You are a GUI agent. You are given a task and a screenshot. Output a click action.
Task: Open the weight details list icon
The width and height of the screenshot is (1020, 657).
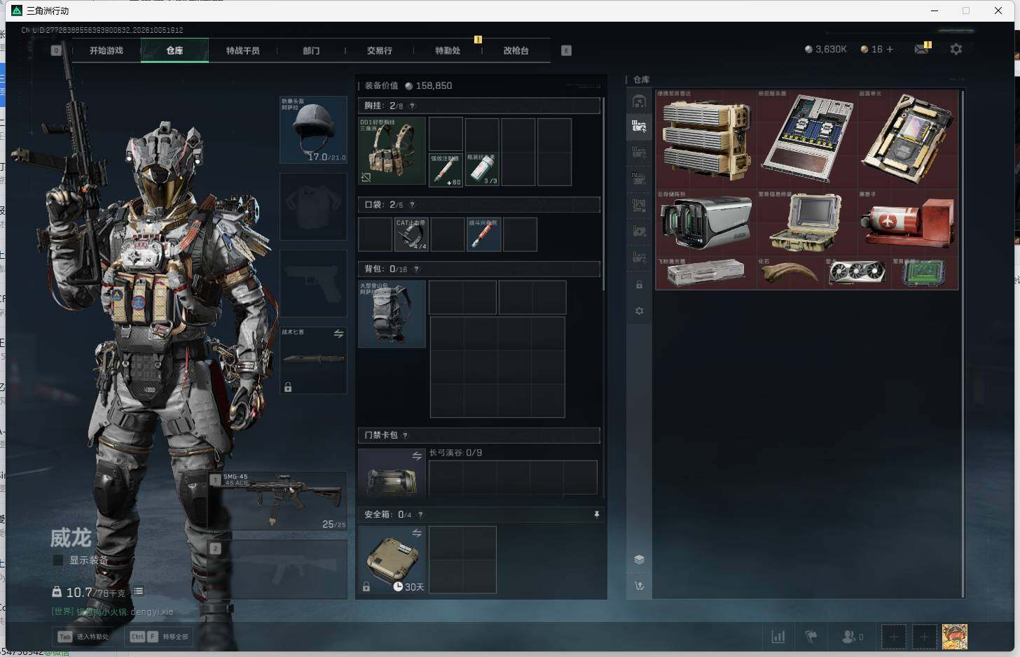pyautogui.click(x=139, y=591)
